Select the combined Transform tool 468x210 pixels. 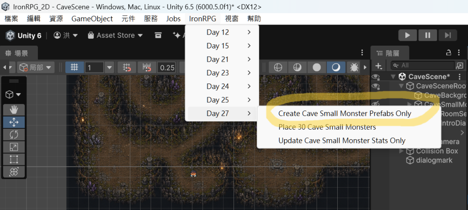click(x=14, y=171)
